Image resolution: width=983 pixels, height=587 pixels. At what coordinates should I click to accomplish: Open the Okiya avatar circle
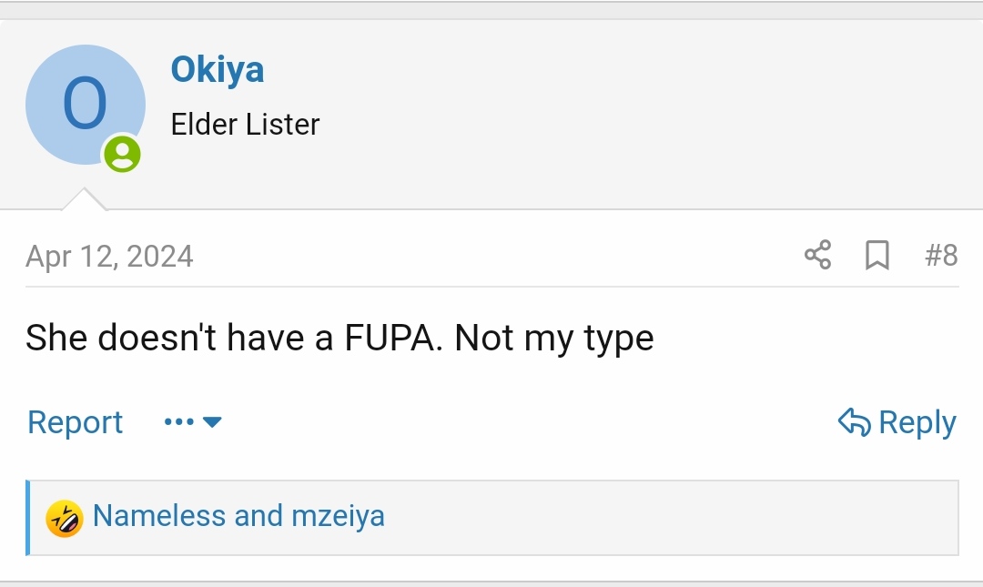point(86,105)
